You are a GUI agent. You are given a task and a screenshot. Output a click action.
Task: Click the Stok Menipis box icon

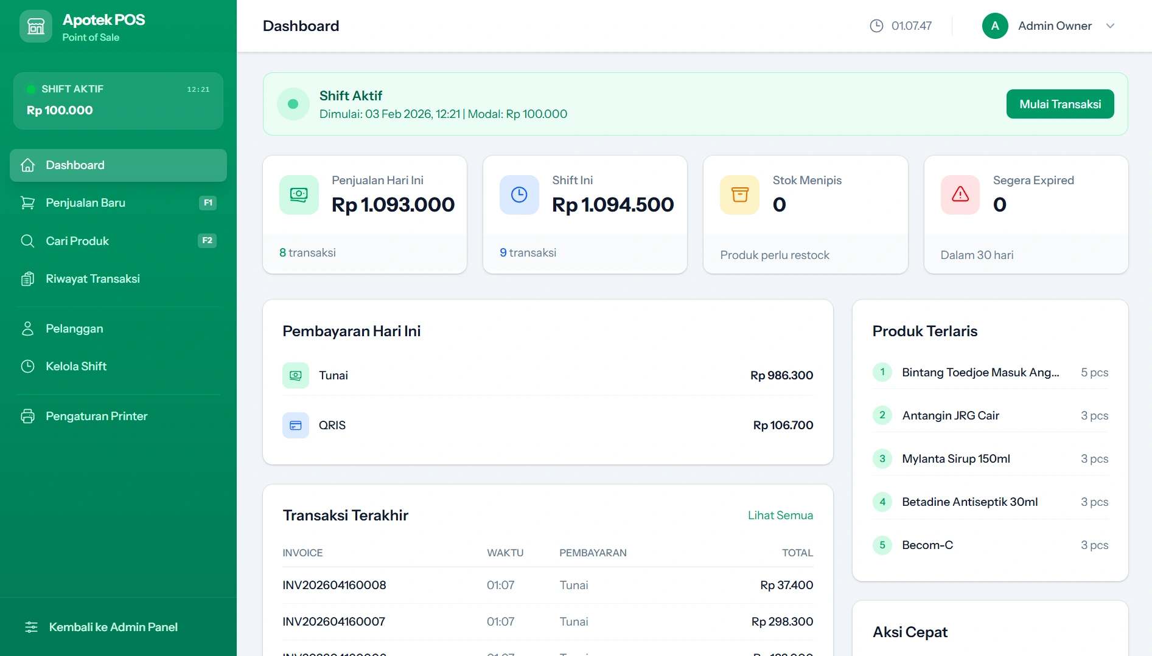tap(739, 195)
